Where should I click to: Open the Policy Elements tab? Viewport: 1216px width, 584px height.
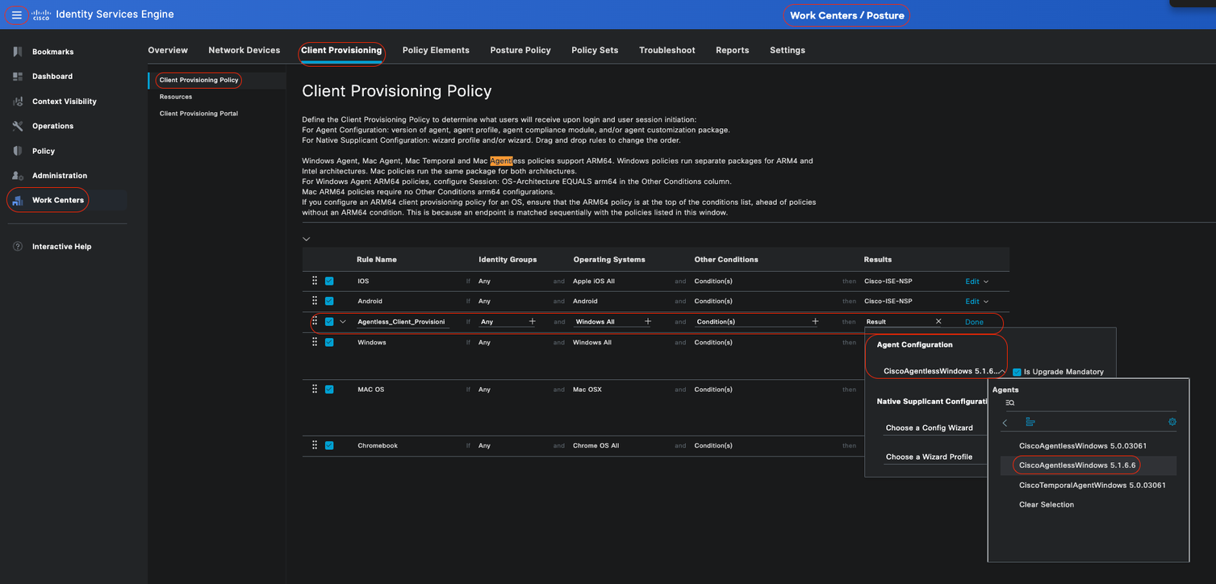[x=436, y=50]
